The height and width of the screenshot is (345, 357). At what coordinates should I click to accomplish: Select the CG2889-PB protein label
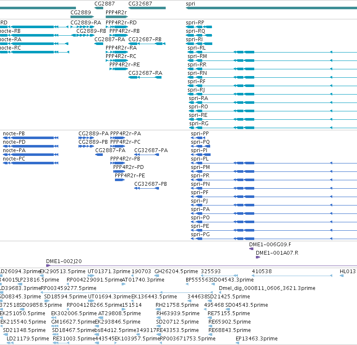pyautogui.click(x=93, y=142)
